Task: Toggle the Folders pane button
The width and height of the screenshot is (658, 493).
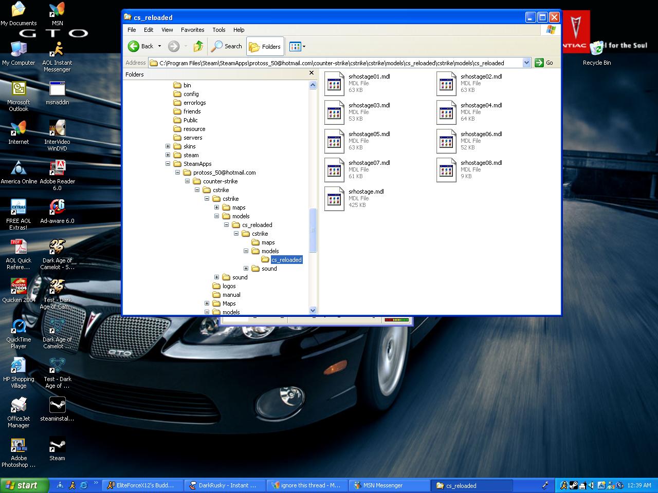Action: click(x=265, y=46)
